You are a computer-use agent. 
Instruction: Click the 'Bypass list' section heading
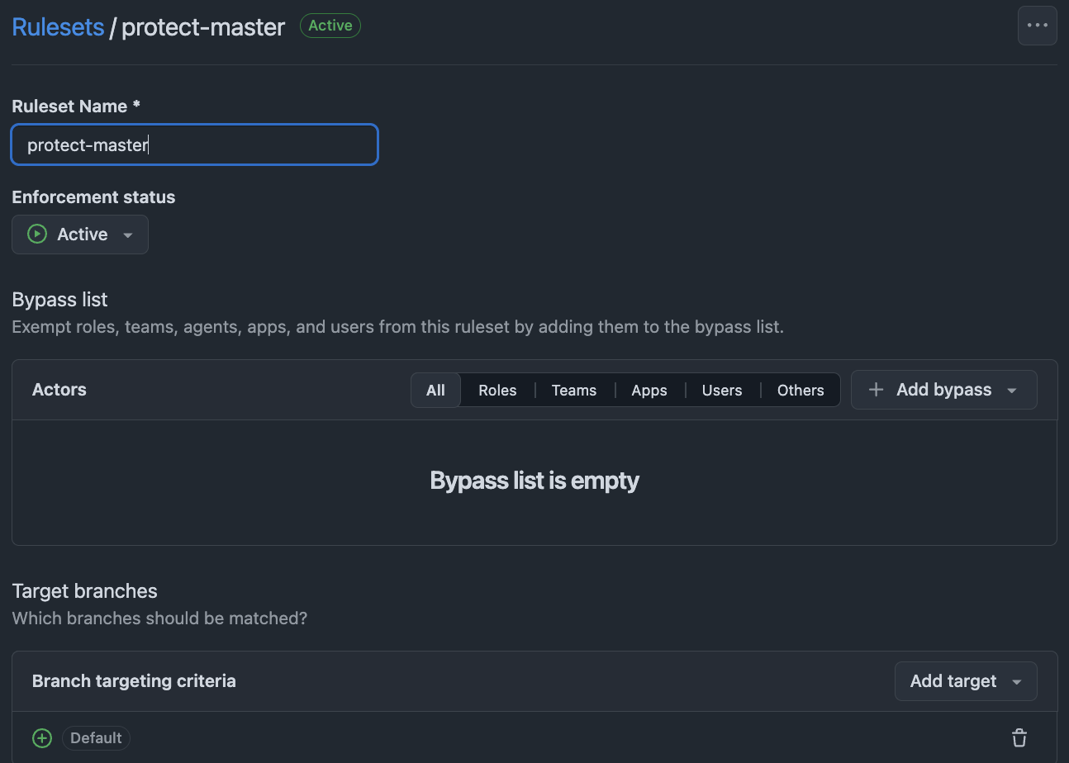[59, 300]
